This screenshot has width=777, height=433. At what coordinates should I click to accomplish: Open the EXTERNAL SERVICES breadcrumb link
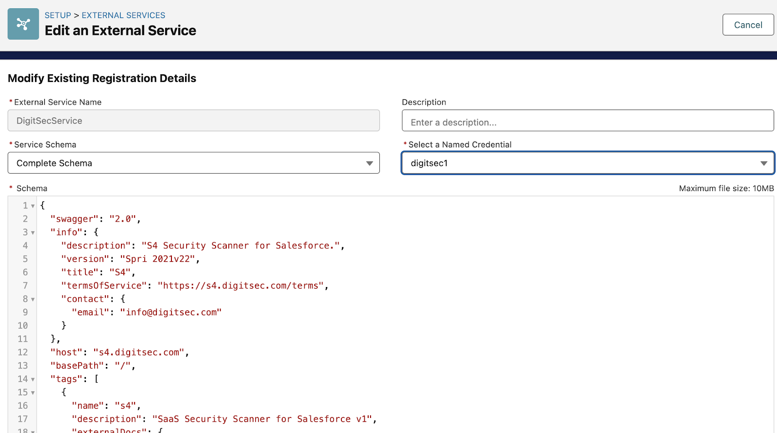[x=123, y=16]
